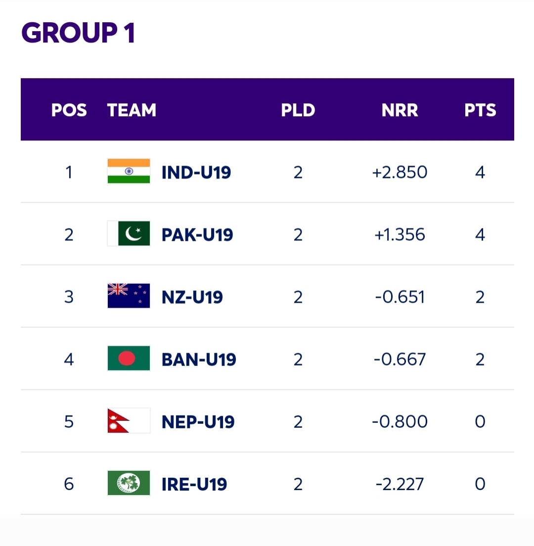Click the New Zealand flag icon
534x546 pixels.
(x=129, y=296)
